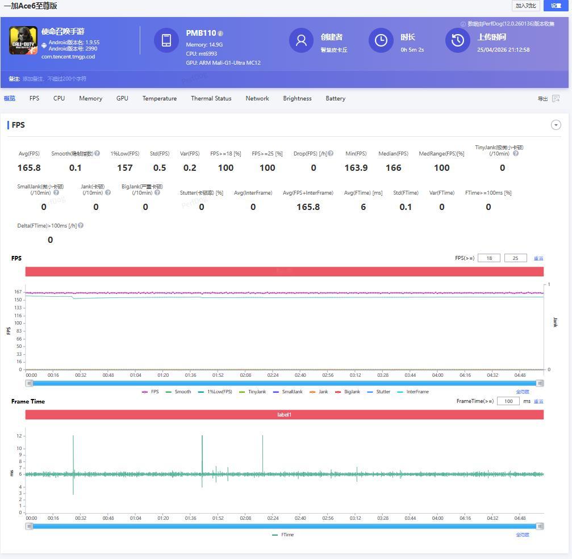
Task: Click right handle of FPS time range slider
Action: tap(540, 383)
